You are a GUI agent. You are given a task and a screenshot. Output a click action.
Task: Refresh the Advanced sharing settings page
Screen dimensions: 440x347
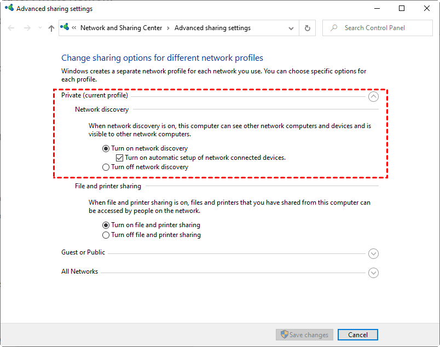tap(308, 28)
